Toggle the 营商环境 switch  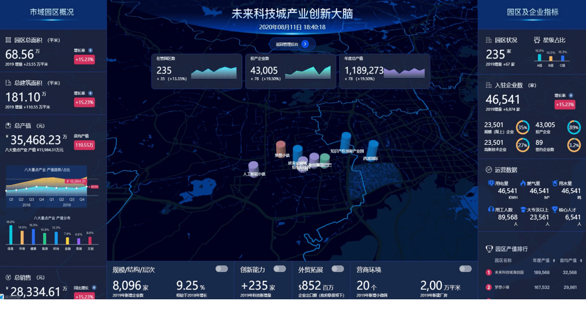[x=466, y=269]
